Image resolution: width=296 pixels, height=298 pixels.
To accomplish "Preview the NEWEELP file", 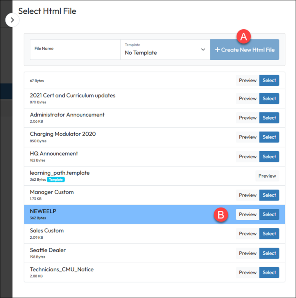I will tap(247, 214).
